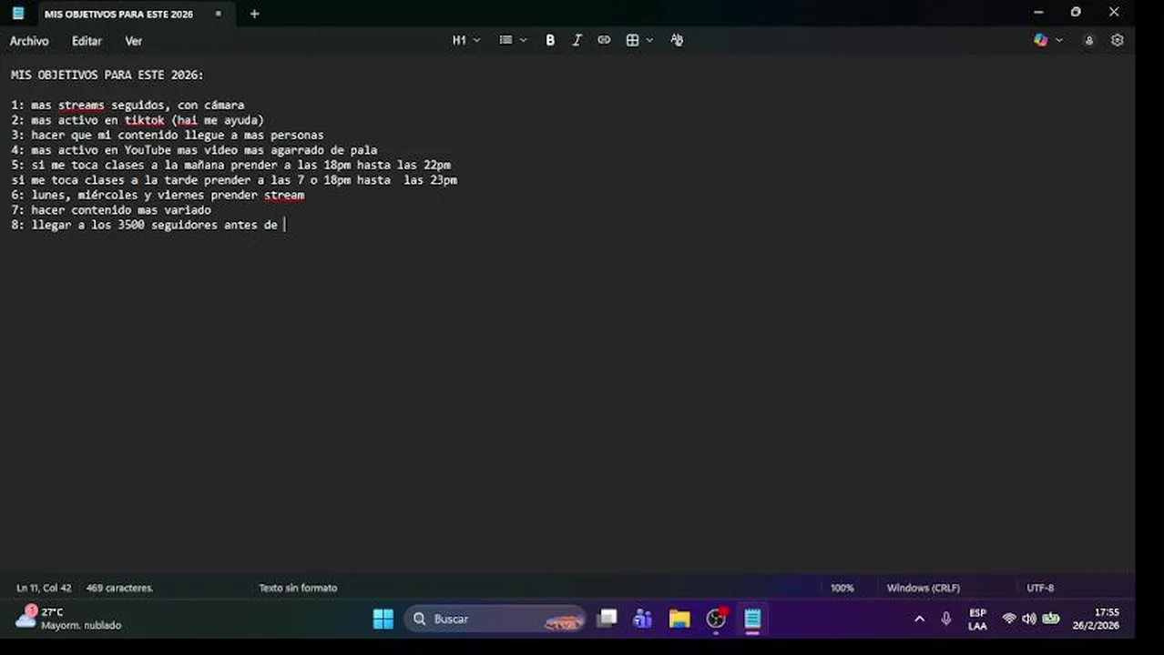Select the MIS OBJETIVOS PARA ESTE 2026 tab
Viewport: 1164px width, 655px height.
pyautogui.click(x=119, y=14)
